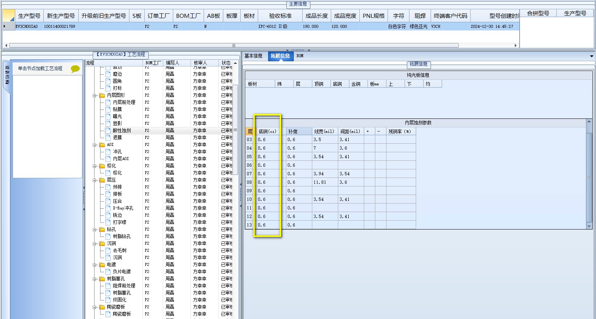This screenshot has height=319, width=596.
Task: Click the page icon beside 预排
Action: click(x=108, y=187)
